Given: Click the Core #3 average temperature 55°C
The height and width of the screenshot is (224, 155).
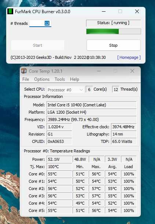Looking at the screenshot, I should tap(112, 196).
